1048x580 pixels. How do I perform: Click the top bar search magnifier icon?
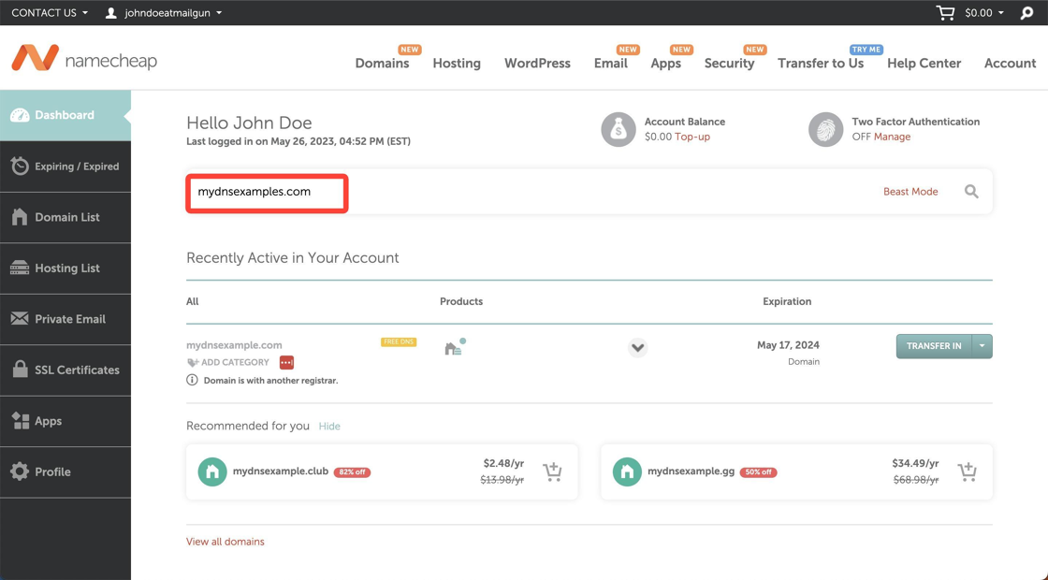click(x=1026, y=13)
